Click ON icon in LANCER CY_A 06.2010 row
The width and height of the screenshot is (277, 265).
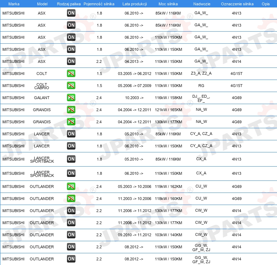(x=71, y=146)
